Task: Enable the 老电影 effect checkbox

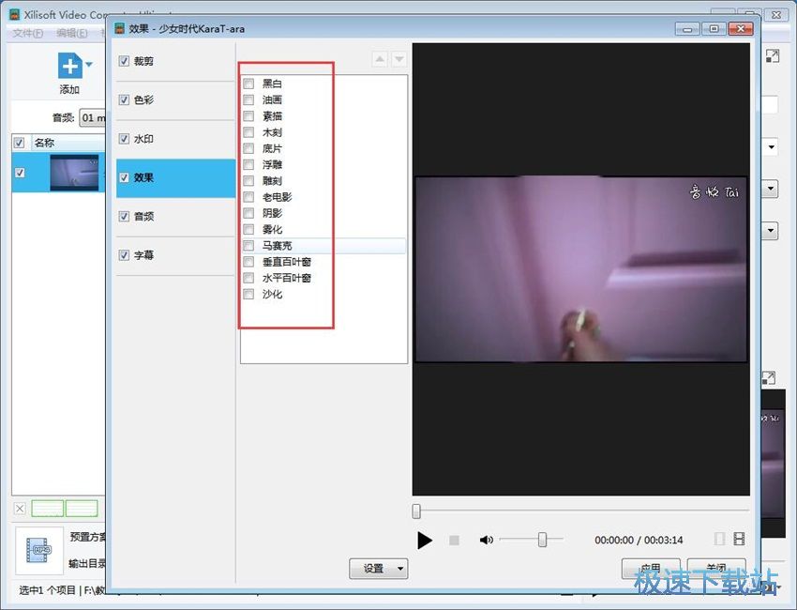Action: pyautogui.click(x=248, y=197)
